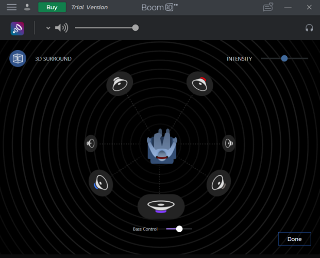
Task: Minimize the Boom 3D window
Action: [288, 7]
